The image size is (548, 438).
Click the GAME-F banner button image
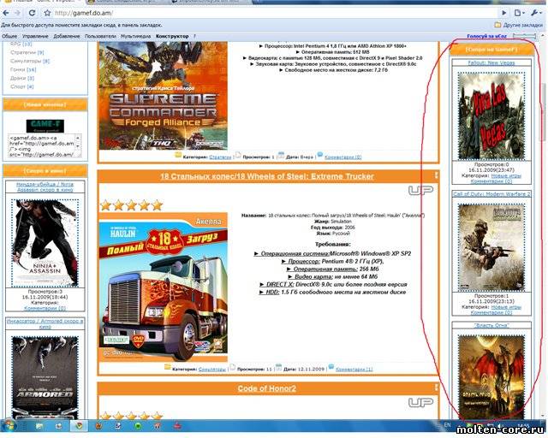45,126
